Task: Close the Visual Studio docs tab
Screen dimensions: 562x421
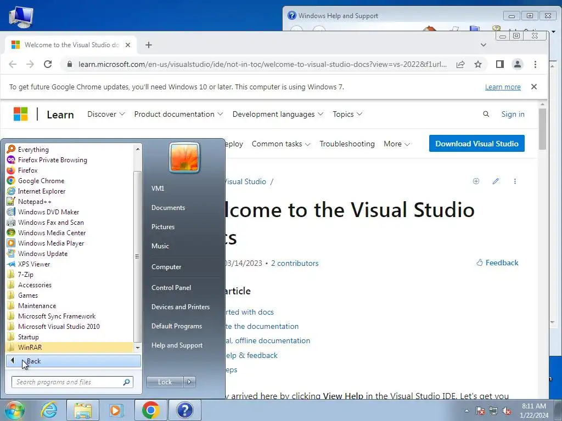Action: (x=127, y=45)
